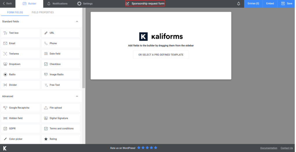The image size is (296, 152).
Task: Select a pre-defined template
Action: (x=161, y=55)
